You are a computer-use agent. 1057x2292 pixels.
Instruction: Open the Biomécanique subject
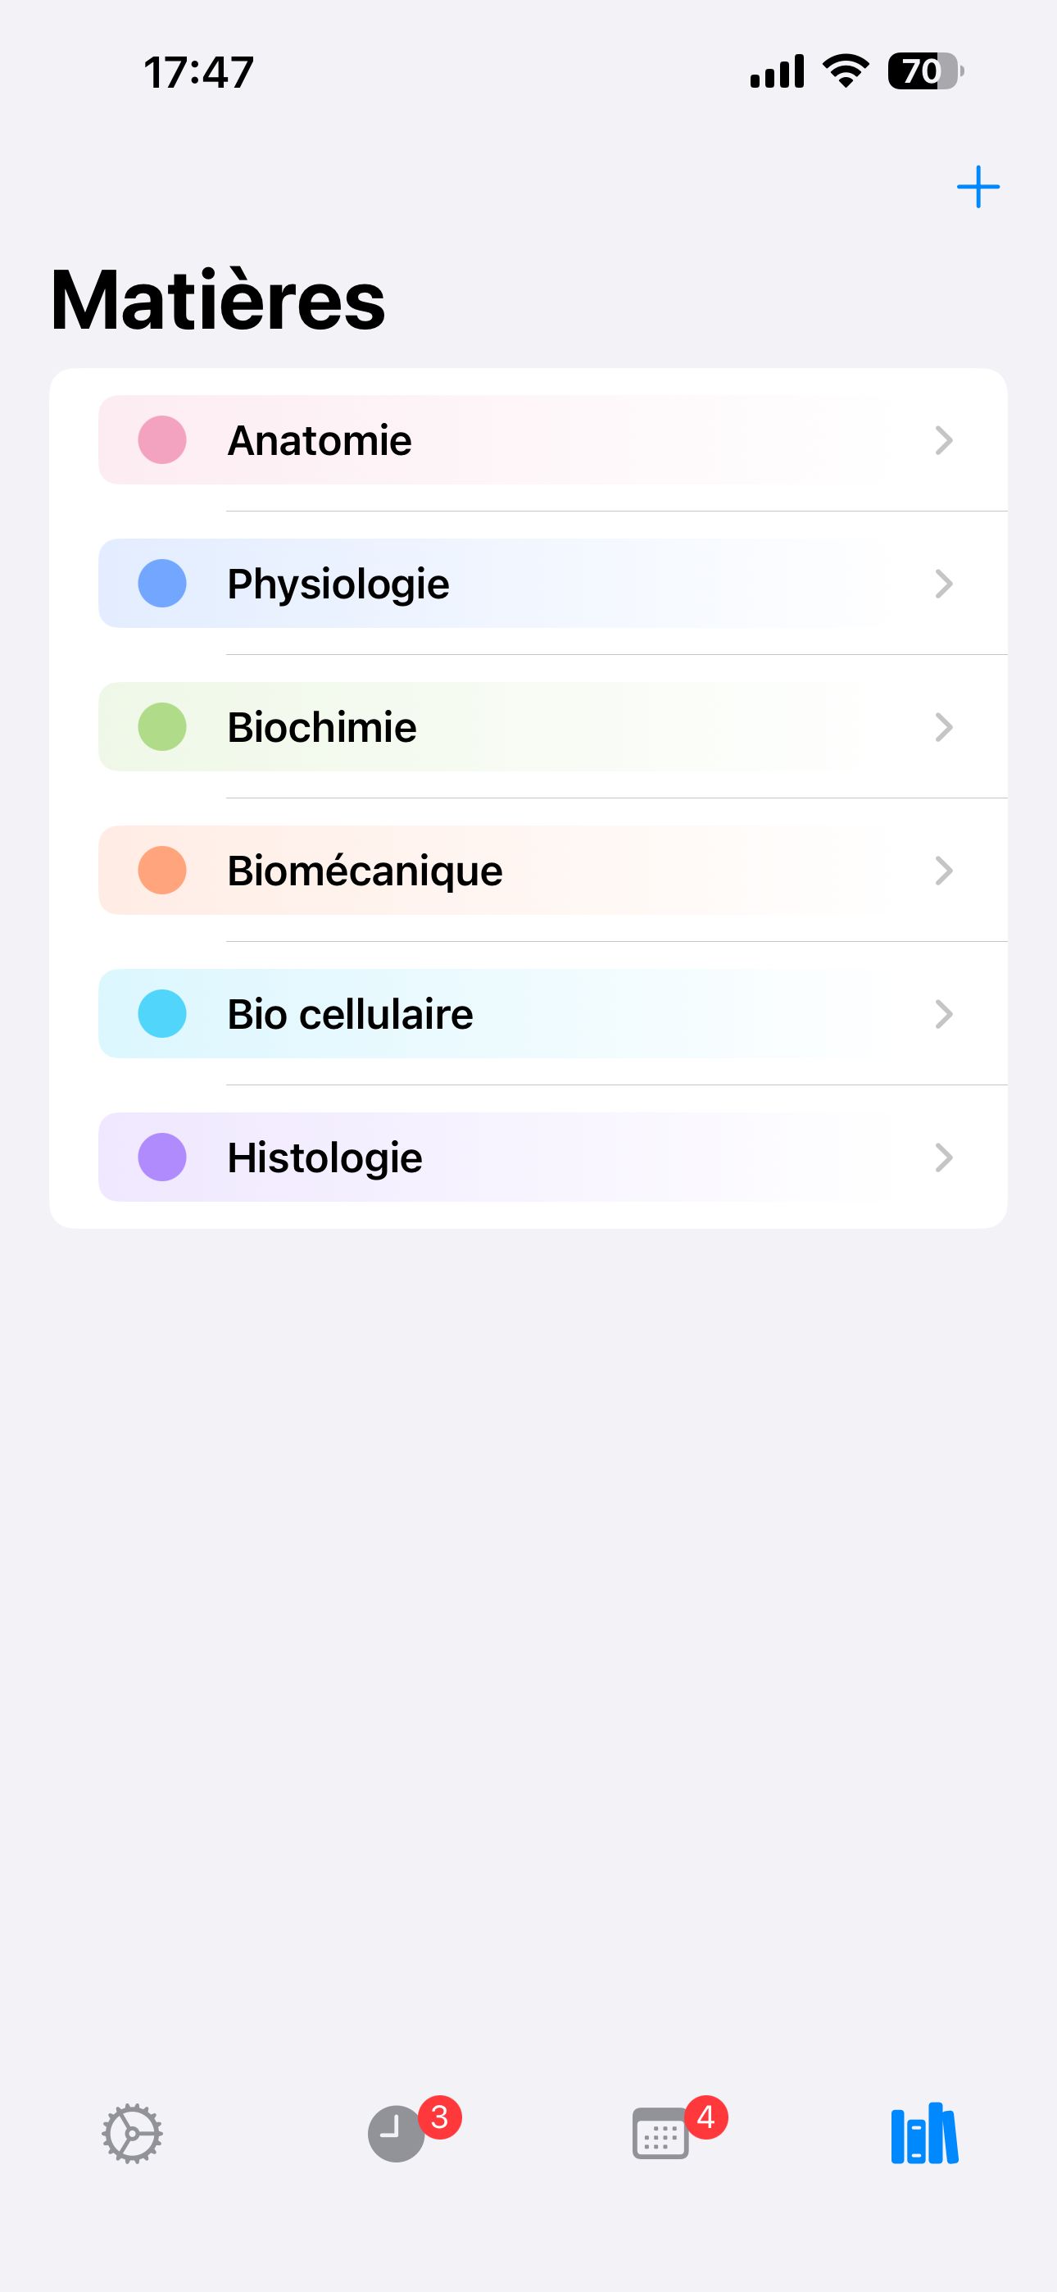pos(365,871)
